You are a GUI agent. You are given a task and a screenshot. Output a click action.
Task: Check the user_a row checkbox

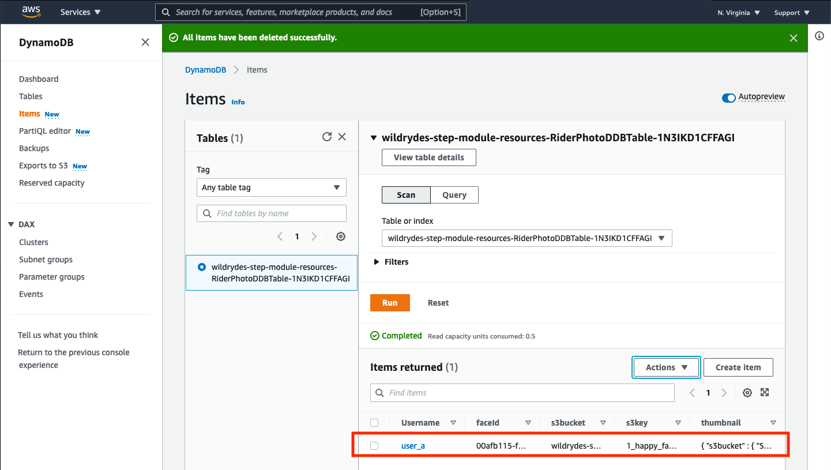click(374, 446)
